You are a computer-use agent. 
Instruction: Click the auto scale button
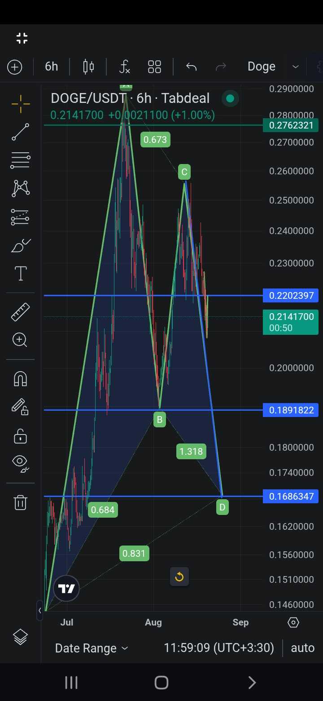pos(302,648)
